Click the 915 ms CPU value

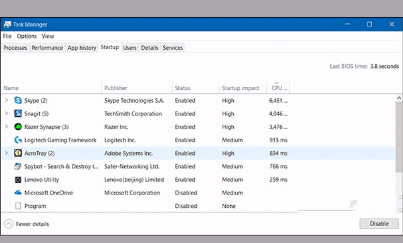tap(278, 140)
